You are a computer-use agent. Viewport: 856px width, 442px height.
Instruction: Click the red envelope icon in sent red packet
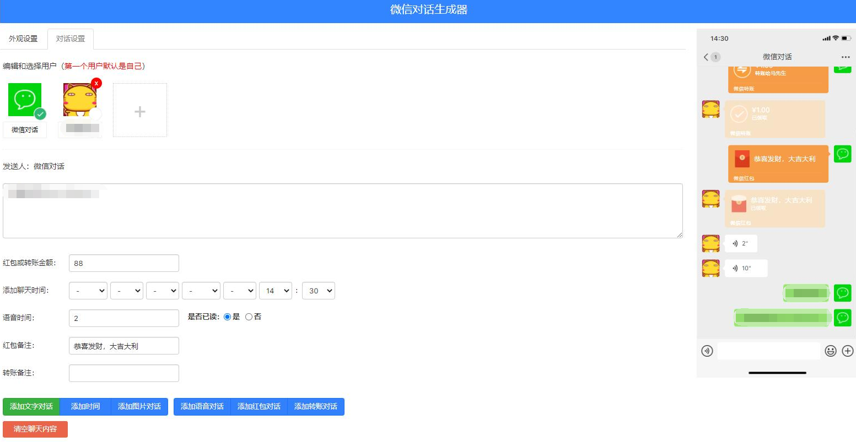[x=742, y=159]
